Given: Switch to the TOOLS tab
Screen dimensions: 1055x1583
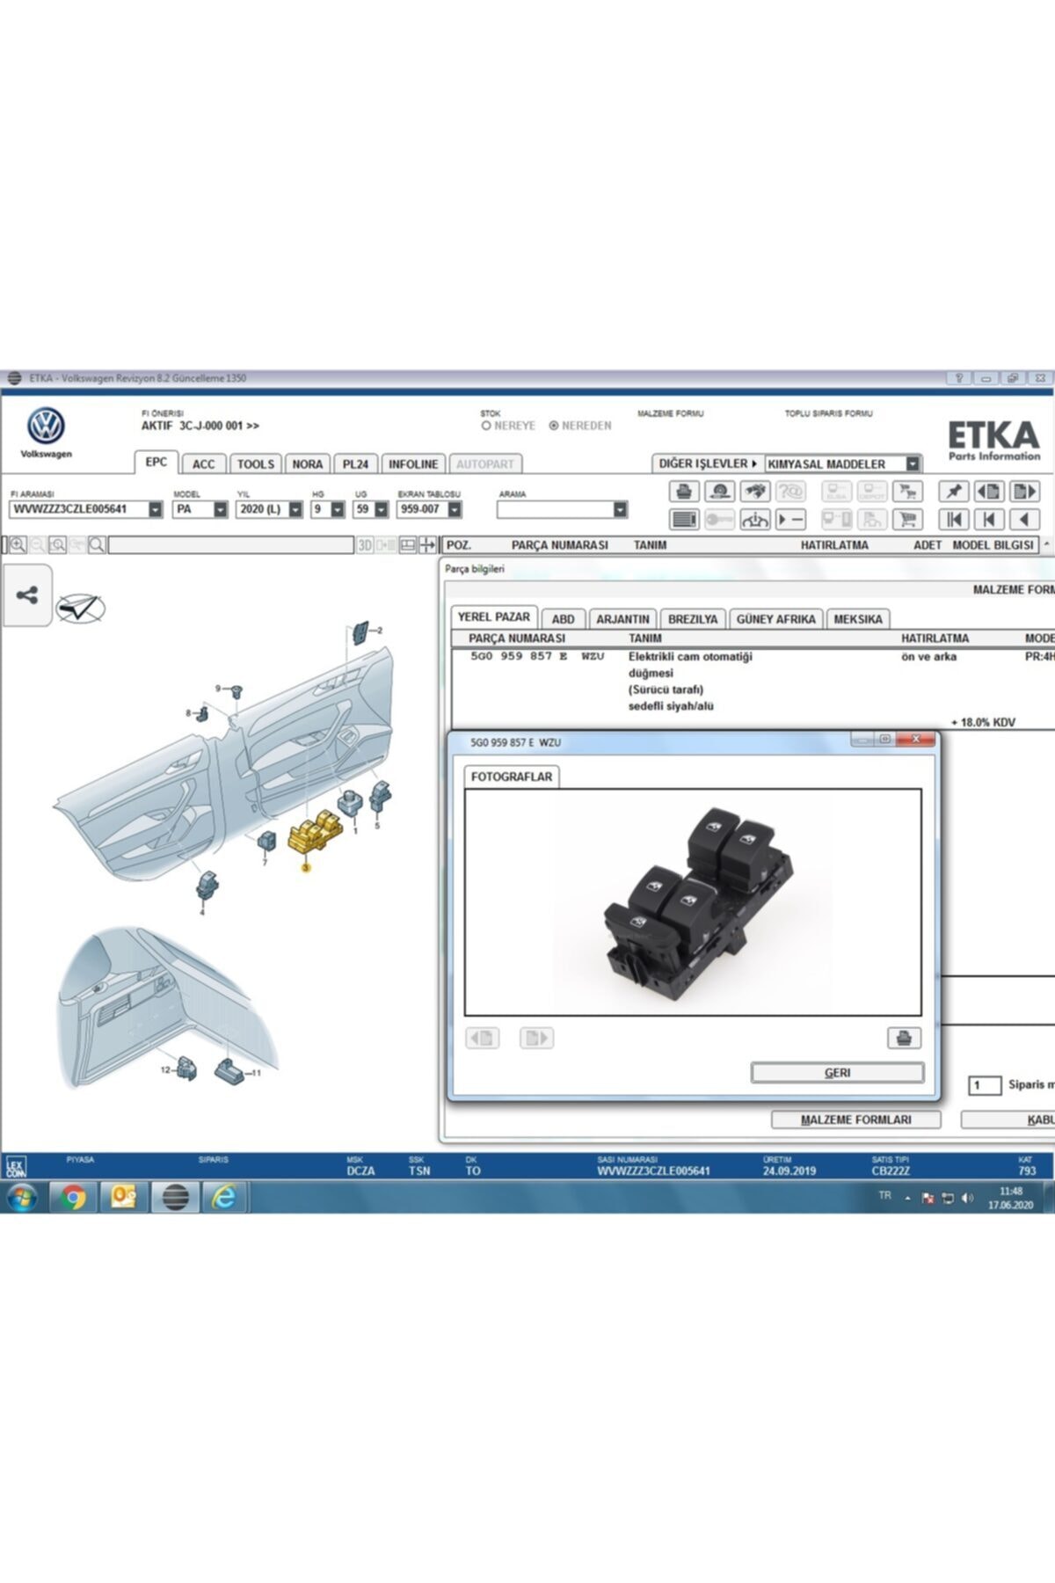Looking at the screenshot, I should (x=256, y=463).
